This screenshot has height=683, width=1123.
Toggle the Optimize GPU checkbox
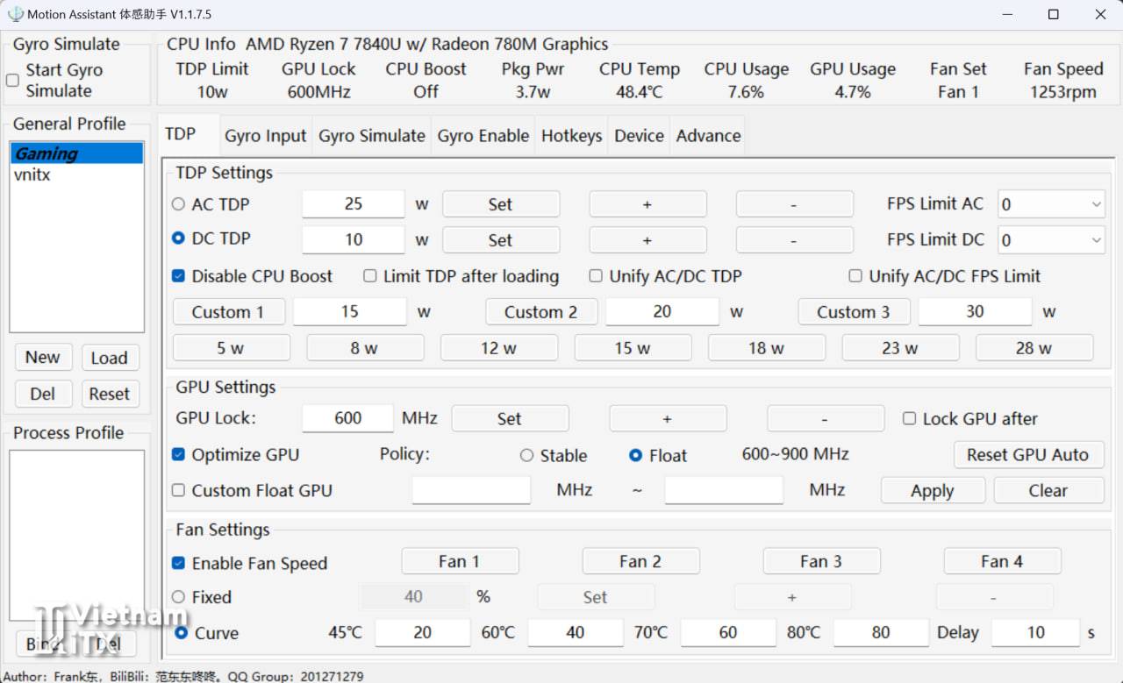coord(179,454)
